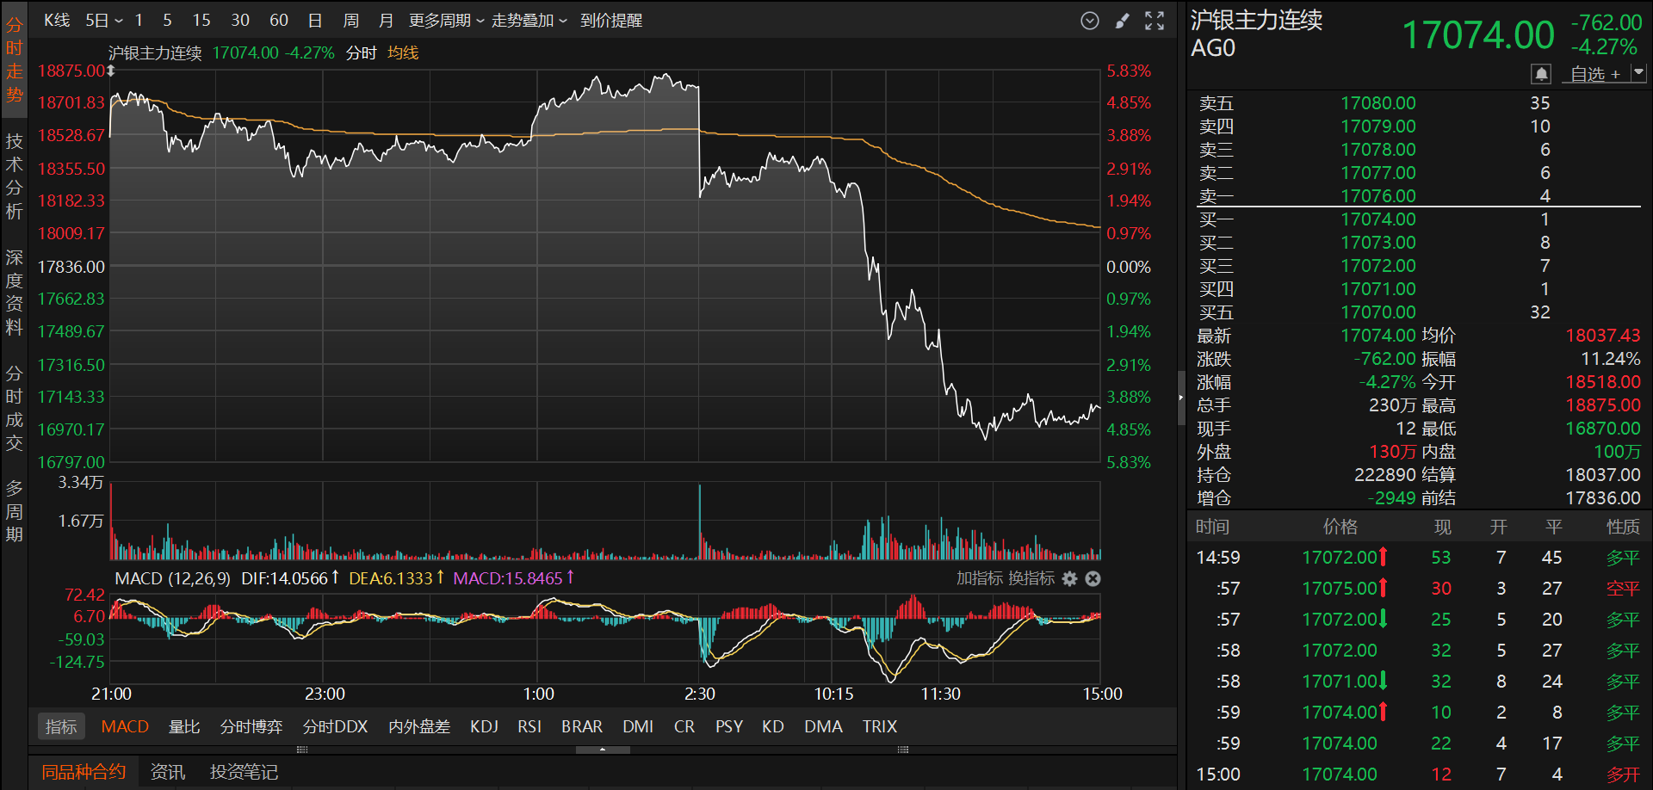Open the 更多周期 dropdown
1653x790 pixels.
pos(447,21)
